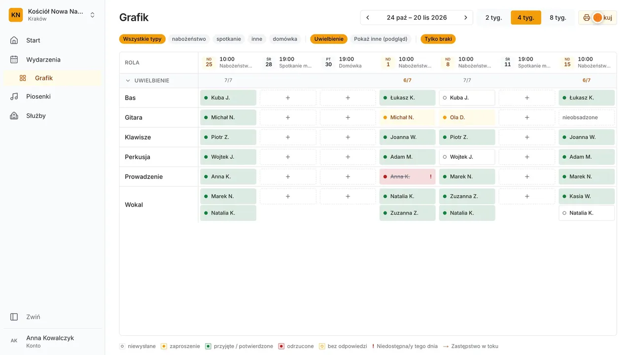The height and width of the screenshot is (355, 631).
Task: Add Gitara assignment for Pt 30 Domówka
Action: click(348, 117)
